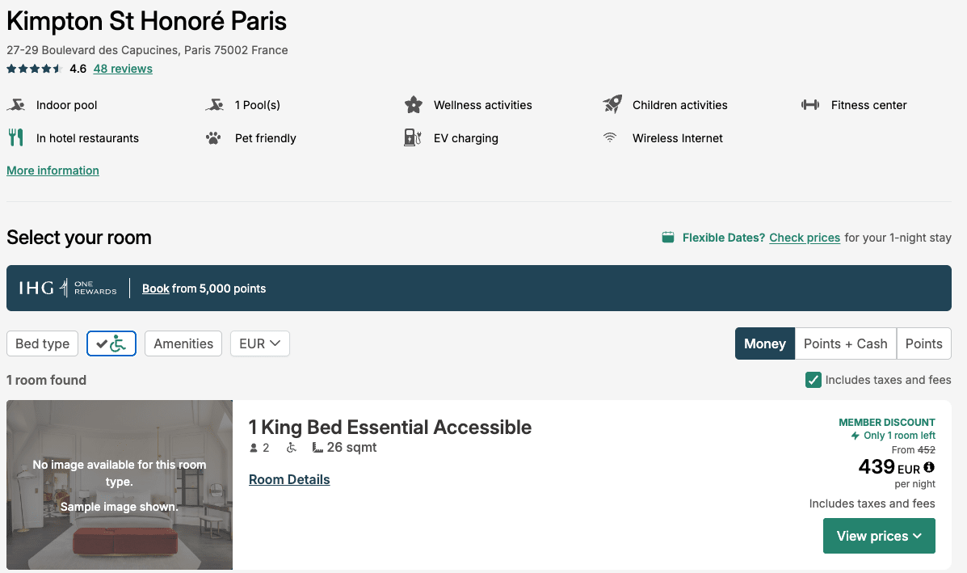Click the Children activities rocket icon

(612, 104)
